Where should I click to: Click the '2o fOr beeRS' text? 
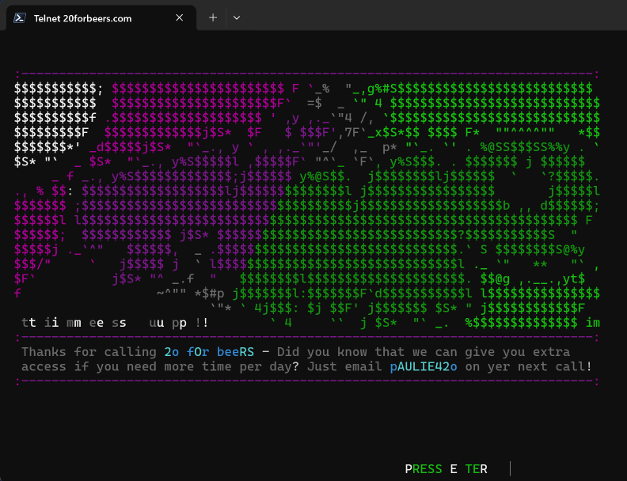(x=209, y=352)
